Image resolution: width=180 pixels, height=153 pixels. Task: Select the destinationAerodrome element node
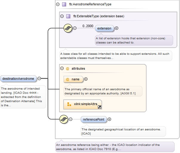[x=19, y=79]
